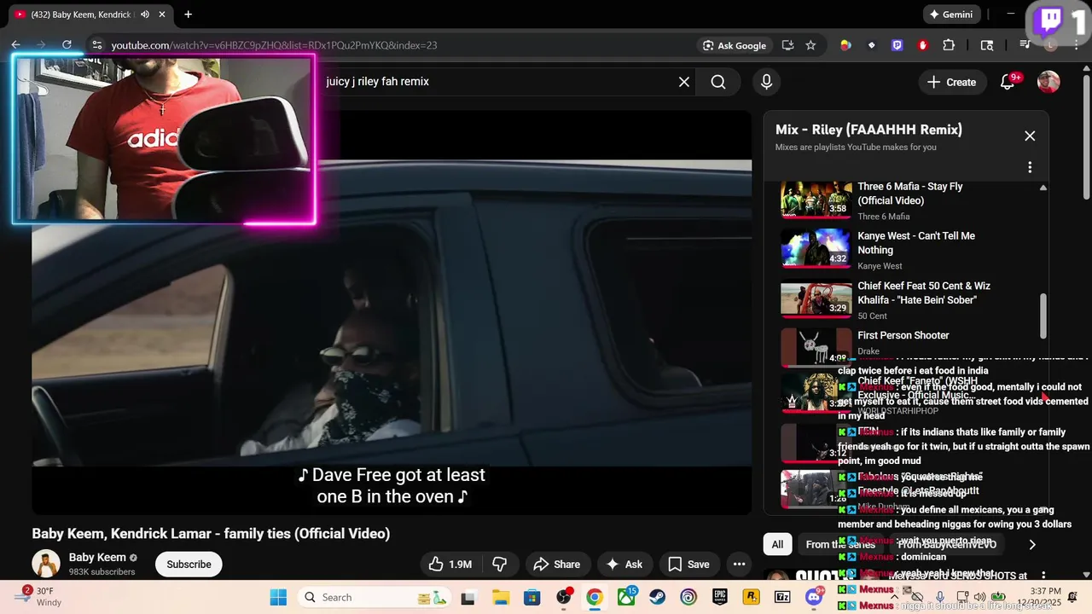Open OBS Studio from taskbar
This screenshot has width=1092, height=614.
(563, 597)
